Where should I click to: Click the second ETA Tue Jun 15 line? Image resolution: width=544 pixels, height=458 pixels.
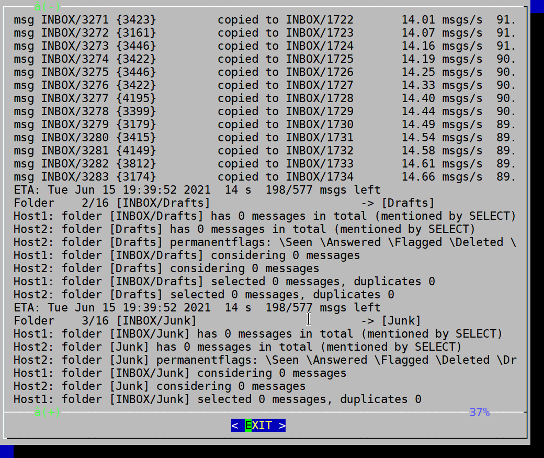tap(197, 307)
